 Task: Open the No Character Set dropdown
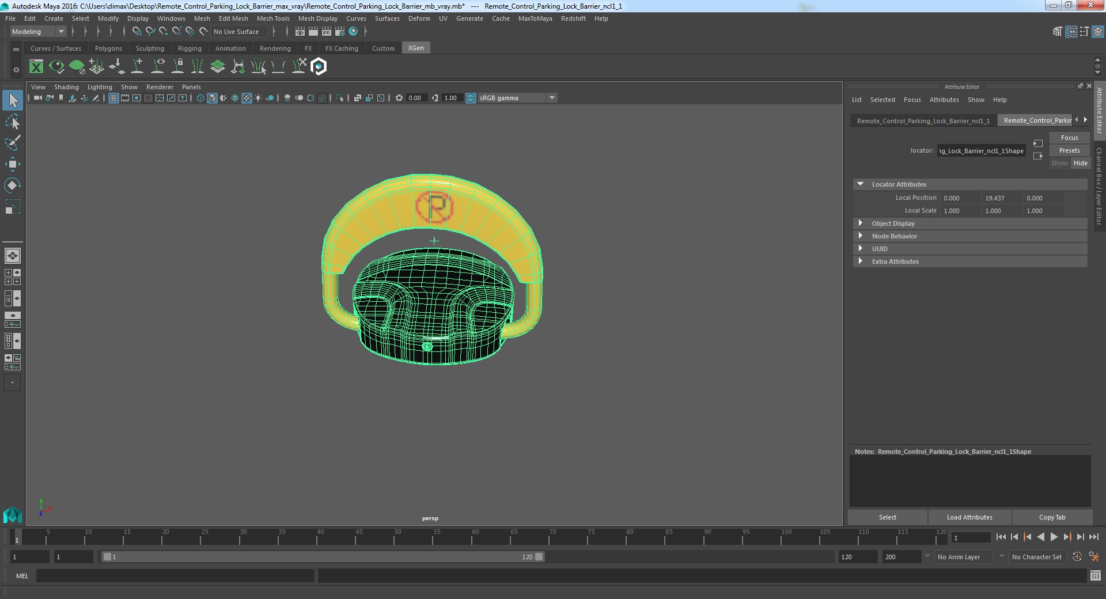[x=1039, y=557]
